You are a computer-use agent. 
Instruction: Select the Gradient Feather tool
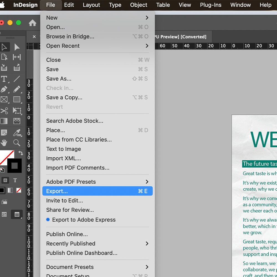click(17, 121)
